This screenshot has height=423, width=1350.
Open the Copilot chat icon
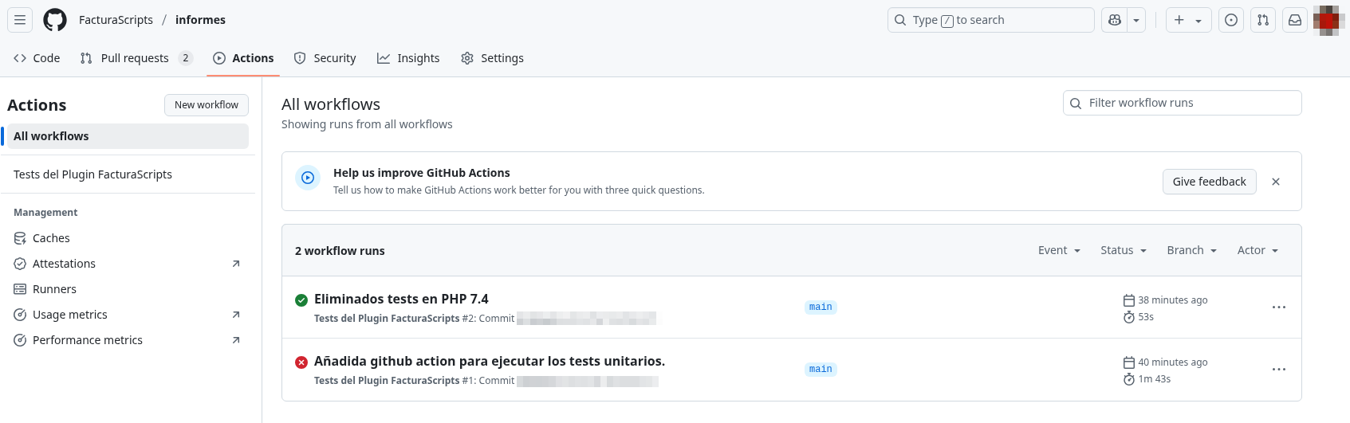click(1115, 20)
